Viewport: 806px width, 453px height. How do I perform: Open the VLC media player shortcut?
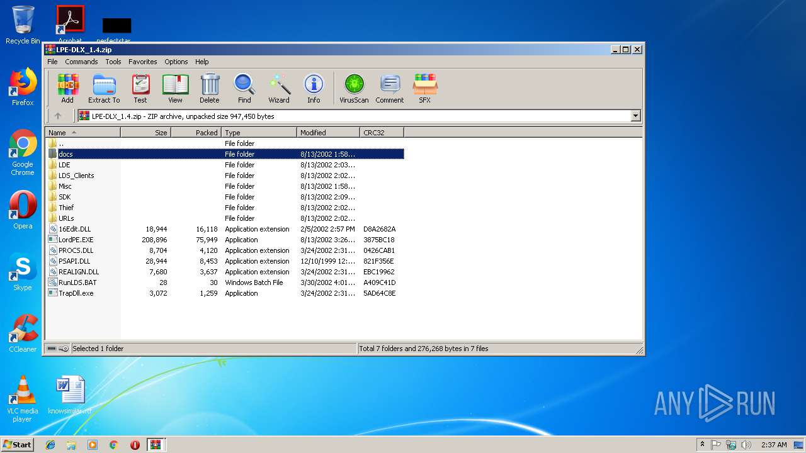pyautogui.click(x=23, y=399)
